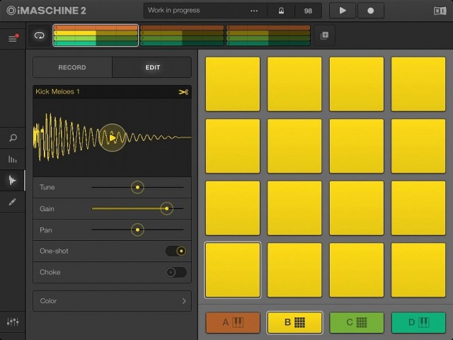This screenshot has width=453, height=340.
Task: Select group D with the keyboard icon
Action: pyautogui.click(x=418, y=322)
